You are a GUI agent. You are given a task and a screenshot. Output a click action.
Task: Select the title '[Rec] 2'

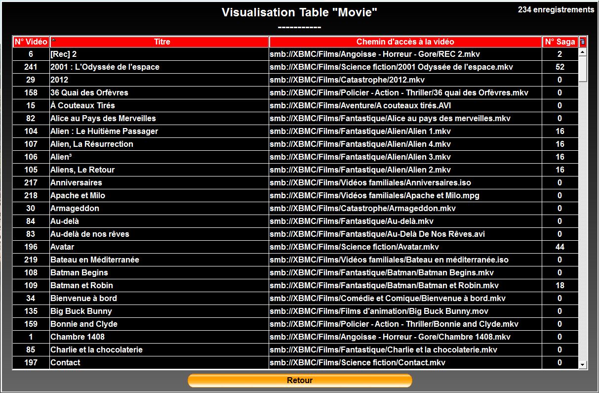(63, 54)
